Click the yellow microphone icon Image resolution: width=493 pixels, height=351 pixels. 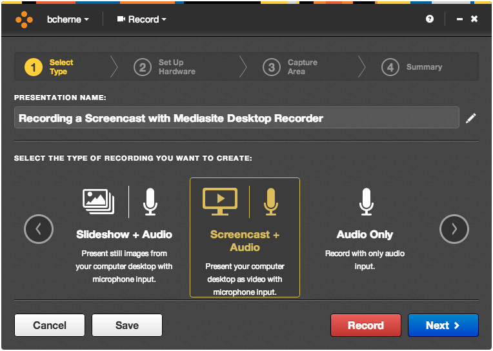tap(271, 201)
